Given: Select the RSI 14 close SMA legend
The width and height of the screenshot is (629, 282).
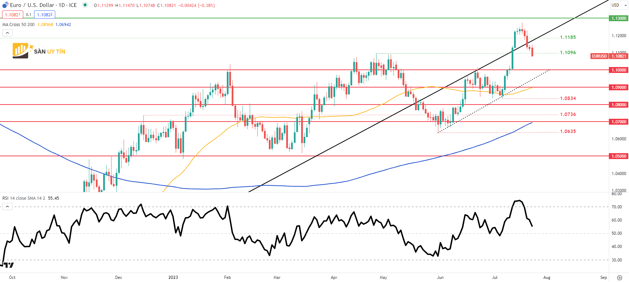Looking at the screenshot, I should pyautogui.click(x=24, y=198).
